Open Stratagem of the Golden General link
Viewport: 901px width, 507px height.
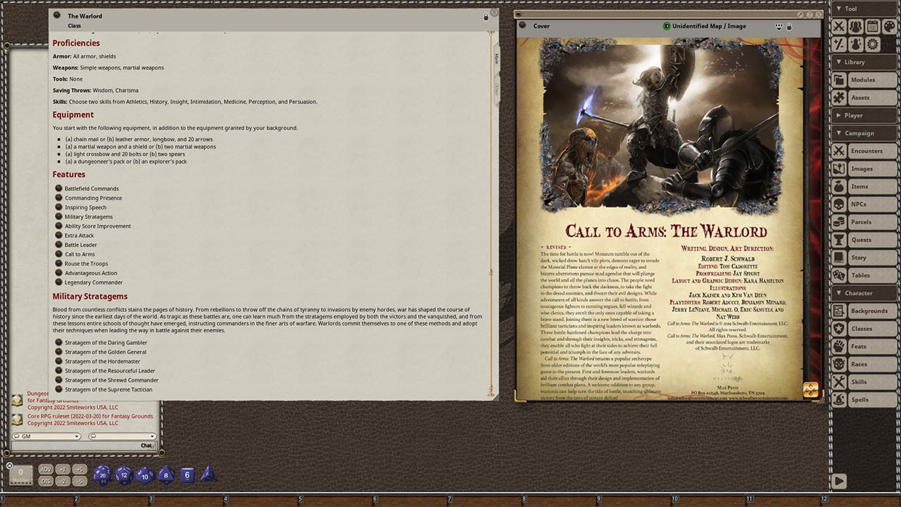pyautogui.click(x=106, y=352)
